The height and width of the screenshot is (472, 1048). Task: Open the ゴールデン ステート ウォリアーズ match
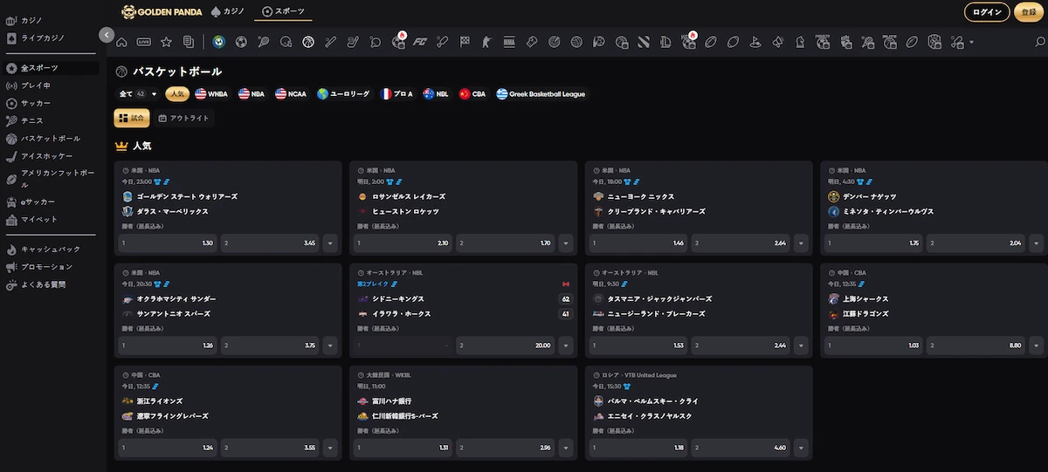187,196
